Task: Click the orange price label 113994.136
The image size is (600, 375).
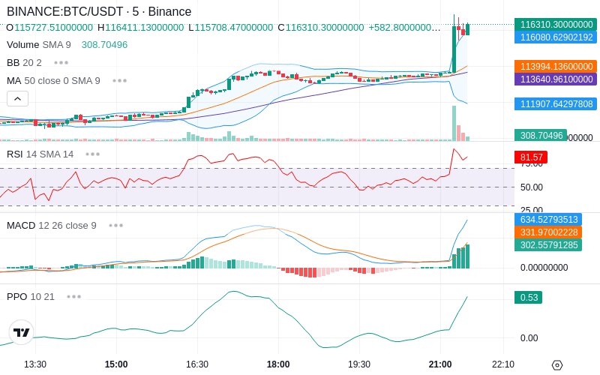Action: point(556,66)
